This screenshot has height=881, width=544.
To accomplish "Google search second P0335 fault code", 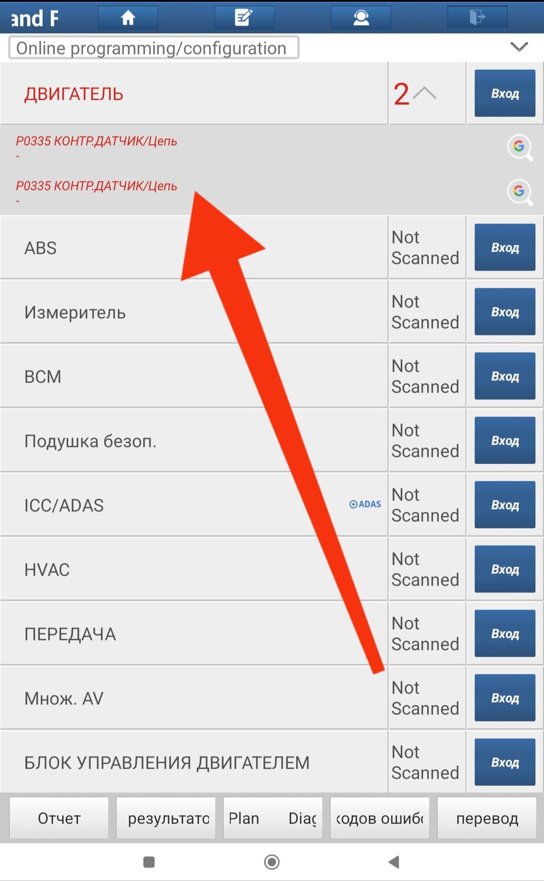I will tap(520, 191).
